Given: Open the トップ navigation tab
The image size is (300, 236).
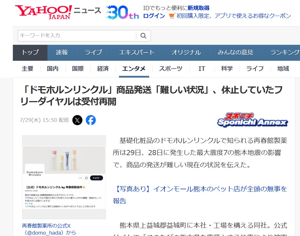Looking at the screenshot, I should [x=30, y=53].
